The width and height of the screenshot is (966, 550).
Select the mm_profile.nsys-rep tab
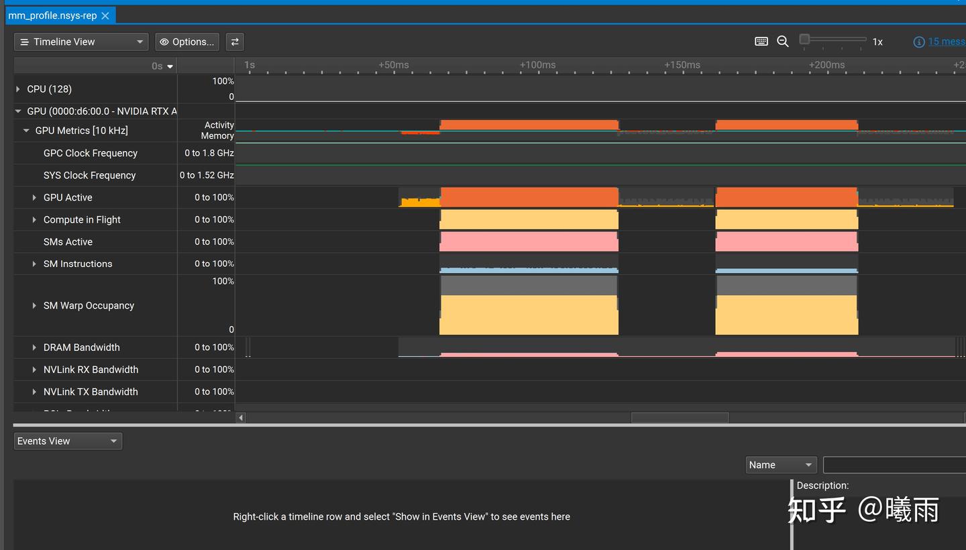52,15
